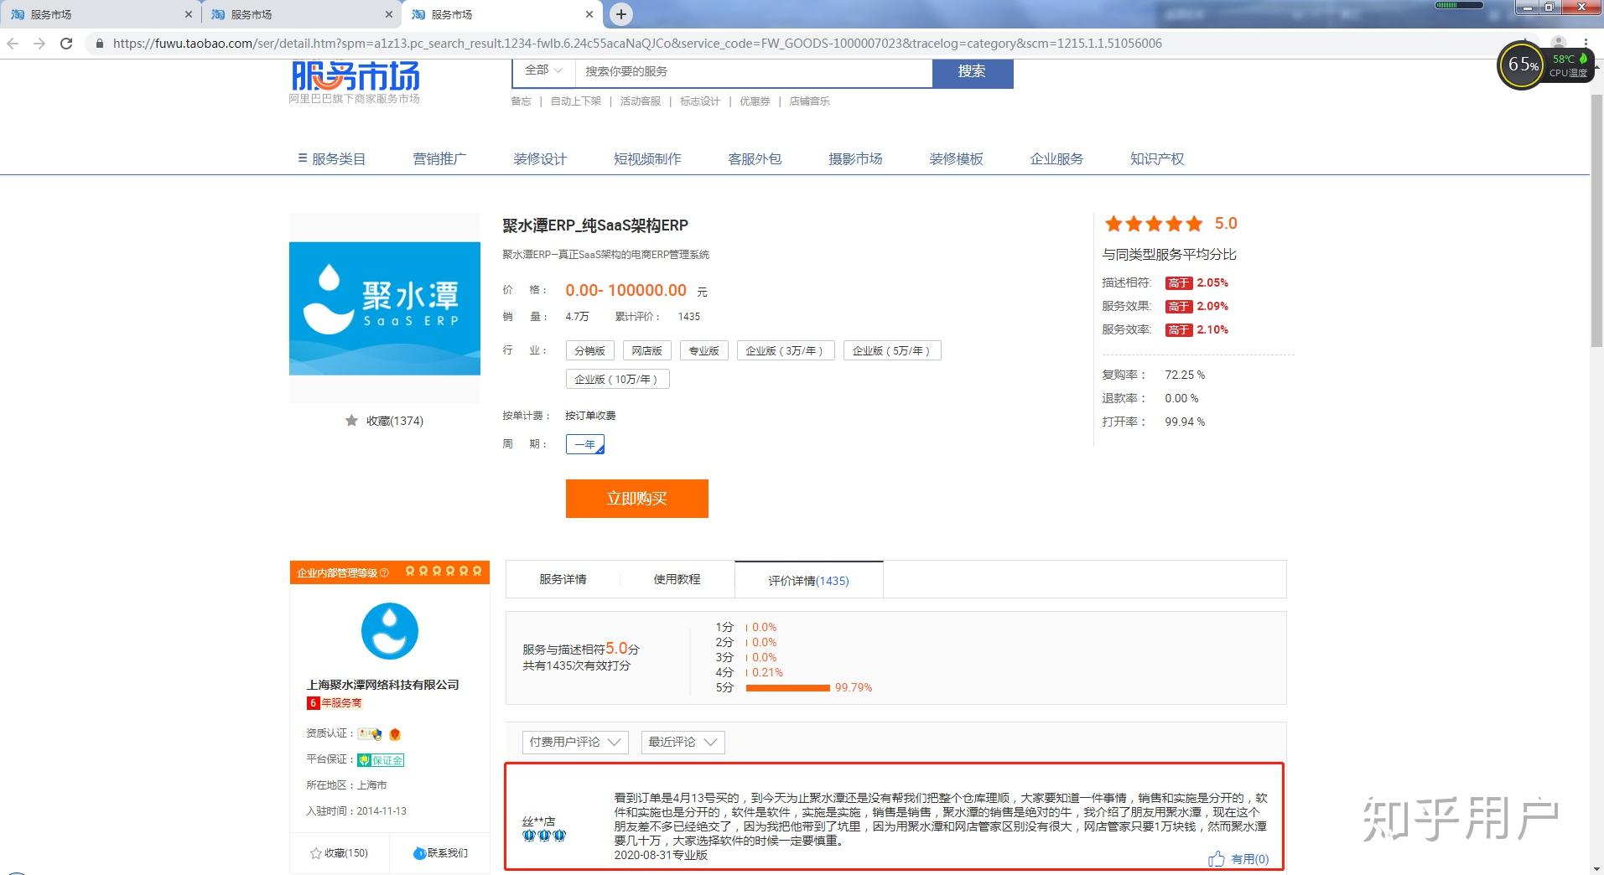
Task: Click the orange 资质认证 badge icon
Action: (395, 734)
